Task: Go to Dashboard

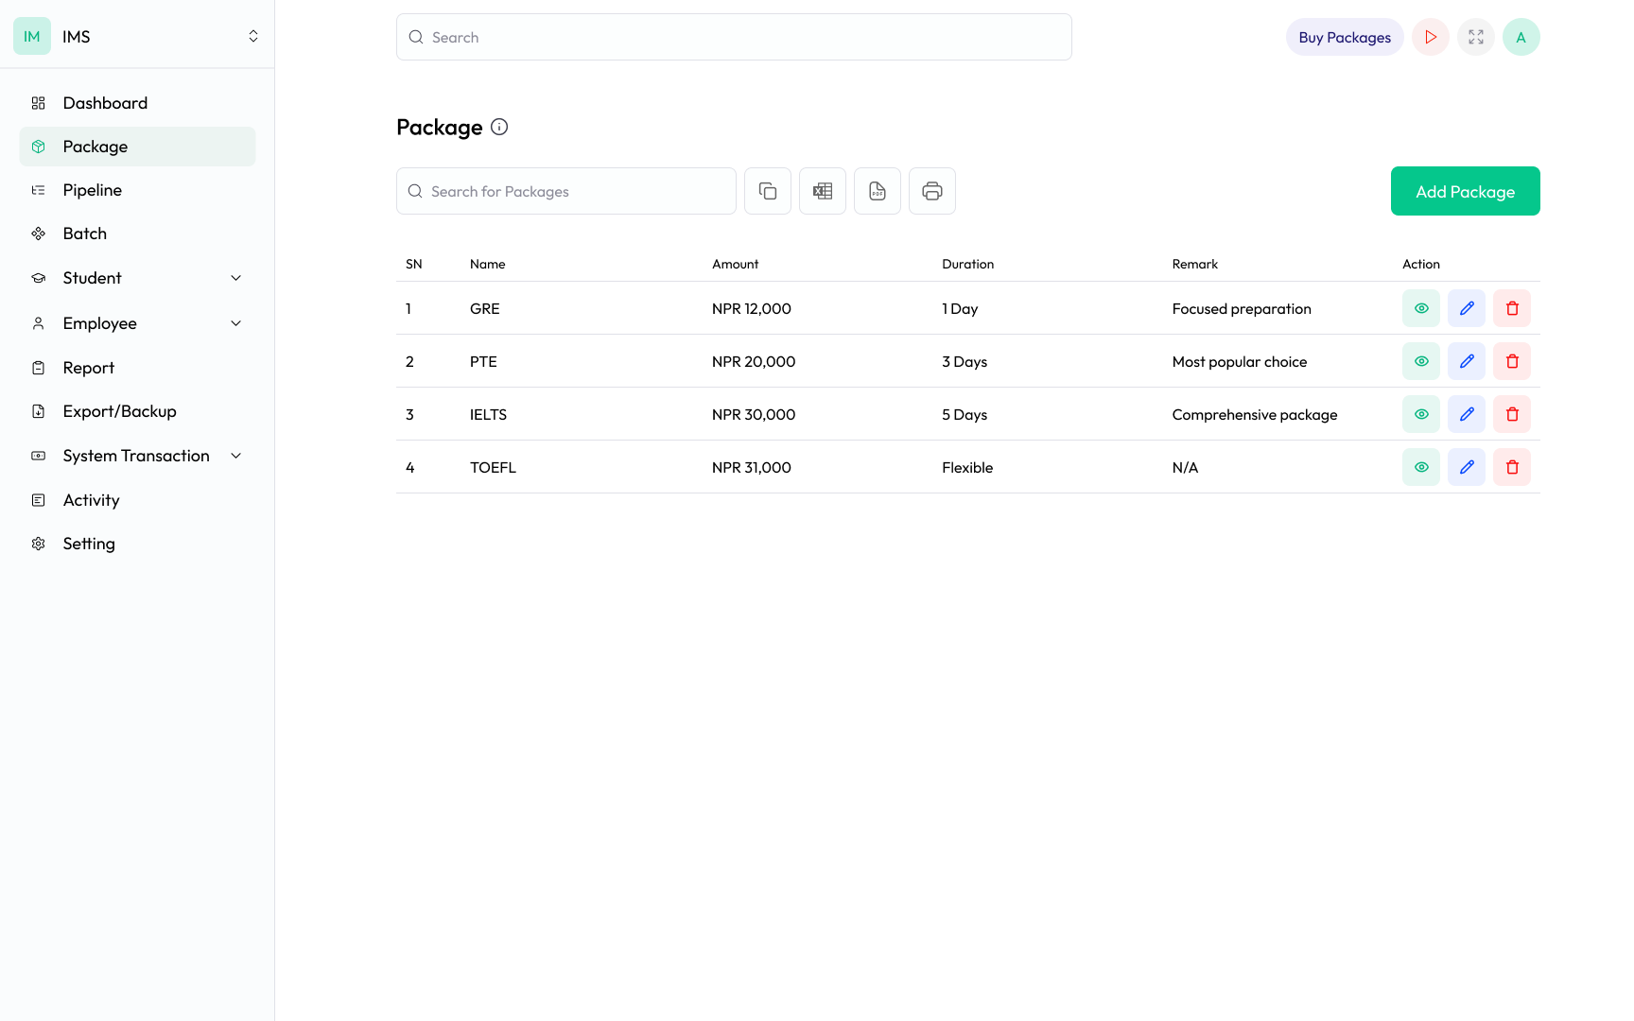Action: [137, 103]
